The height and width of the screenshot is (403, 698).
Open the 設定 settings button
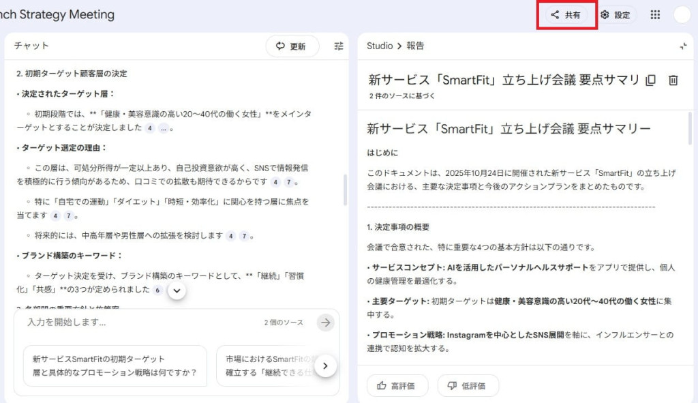(616, 14)
